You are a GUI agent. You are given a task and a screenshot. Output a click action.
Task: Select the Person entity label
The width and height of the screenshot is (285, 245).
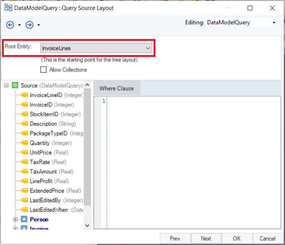click(39, 219)
